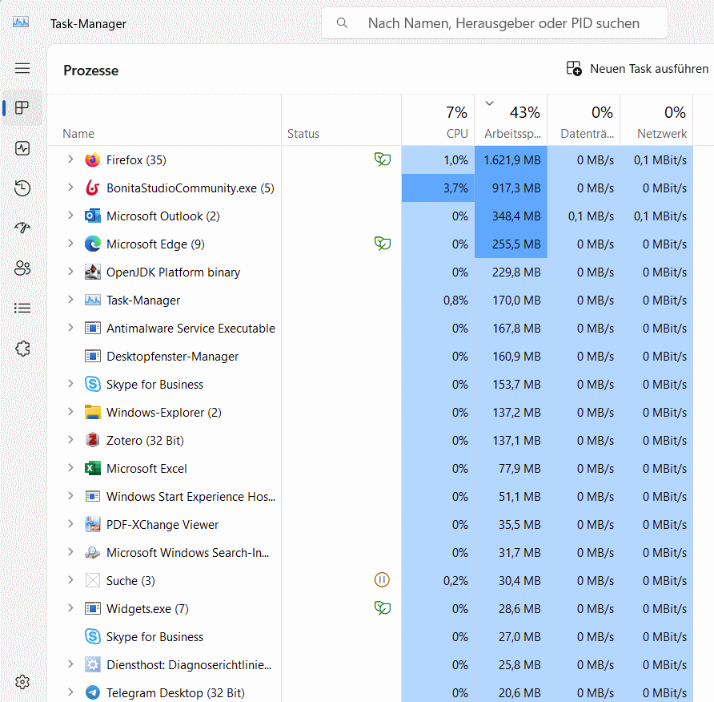The width and height of the screenshot is (714, 702).
Task: Click Firefox efficiency mode leaf icon
Action: 382,159
